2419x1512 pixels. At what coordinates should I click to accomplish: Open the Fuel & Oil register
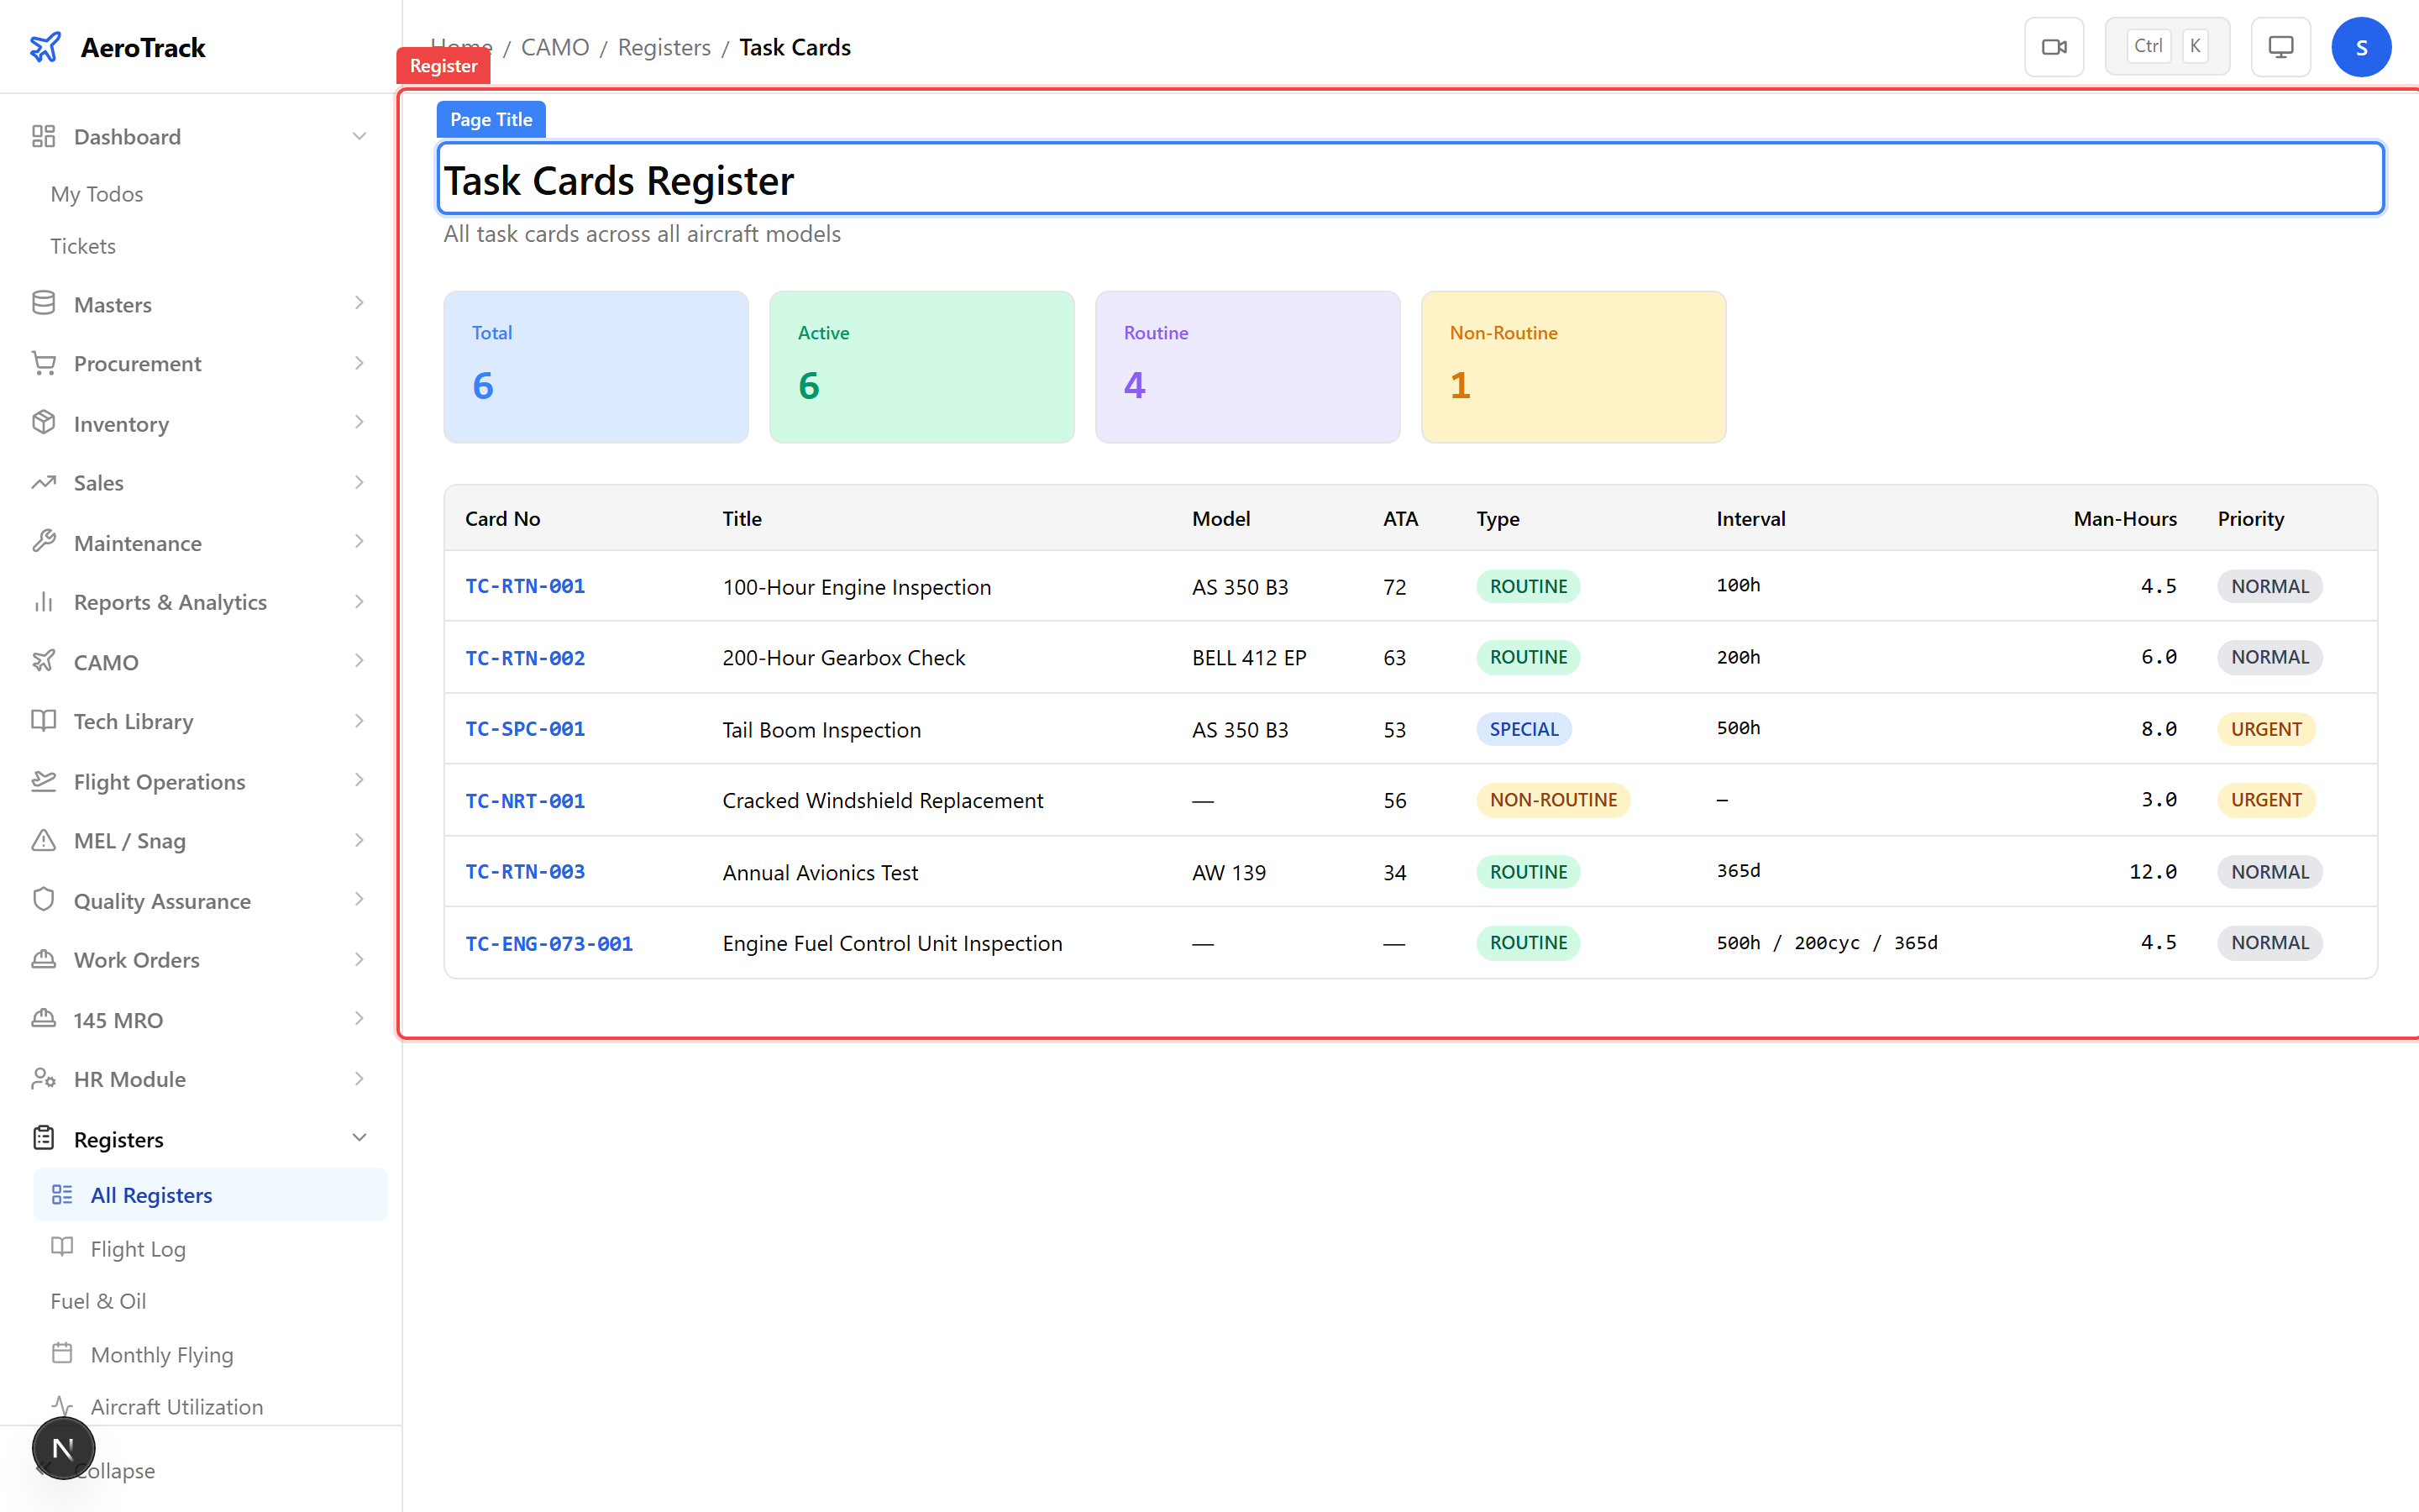[x=98, y=1300]
